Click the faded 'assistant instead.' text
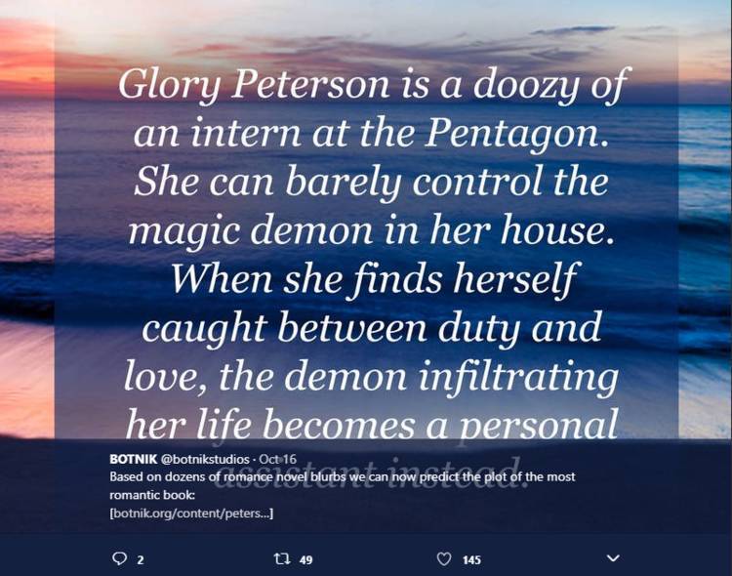This screenshot has height=576, width=732. point(369,470)
